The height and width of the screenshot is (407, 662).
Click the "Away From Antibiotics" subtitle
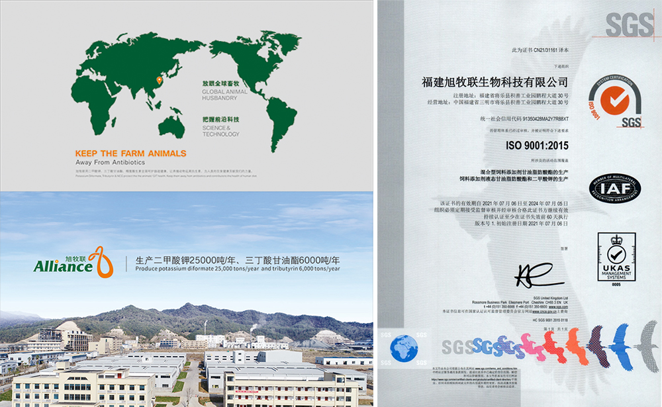pos(110,163)
